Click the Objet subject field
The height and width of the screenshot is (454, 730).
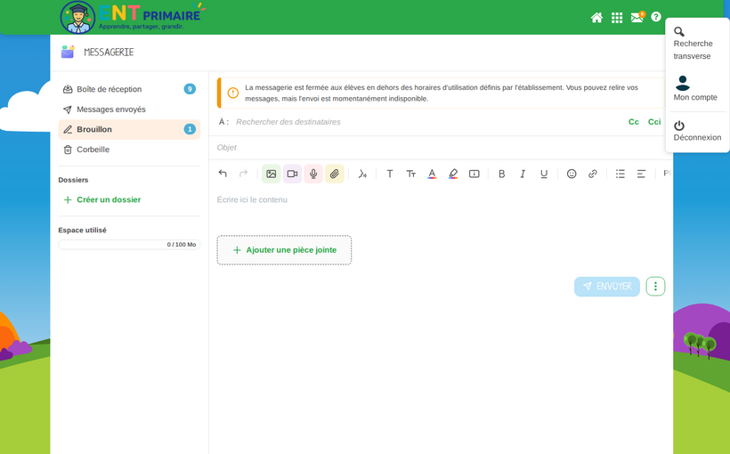click(x=441, y=148)
